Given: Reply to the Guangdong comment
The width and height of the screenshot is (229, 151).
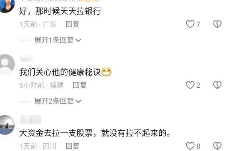Looking at the screenshot, I should tap(73, 24).
